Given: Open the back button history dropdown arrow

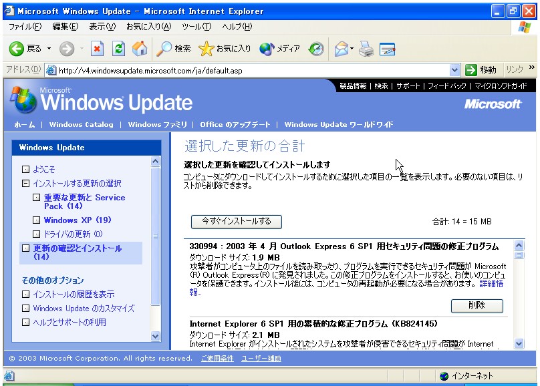Looking at the screenshot, I should pyautogui.click(x=49, y=49).
